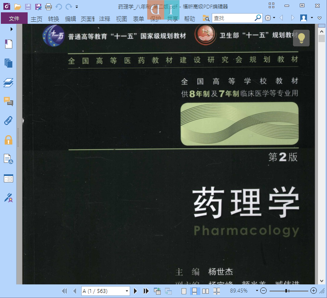This screenshot has height=298, width=327.
Task: Zoom out with the minus button
Action: [264, 290]
